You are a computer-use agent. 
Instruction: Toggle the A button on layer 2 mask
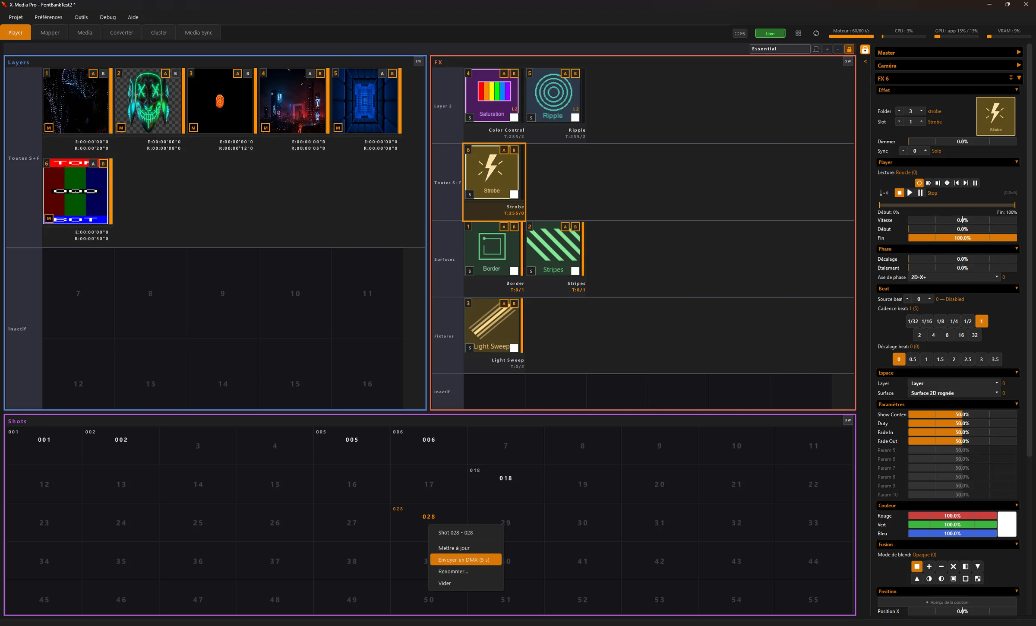click(165, 73)
